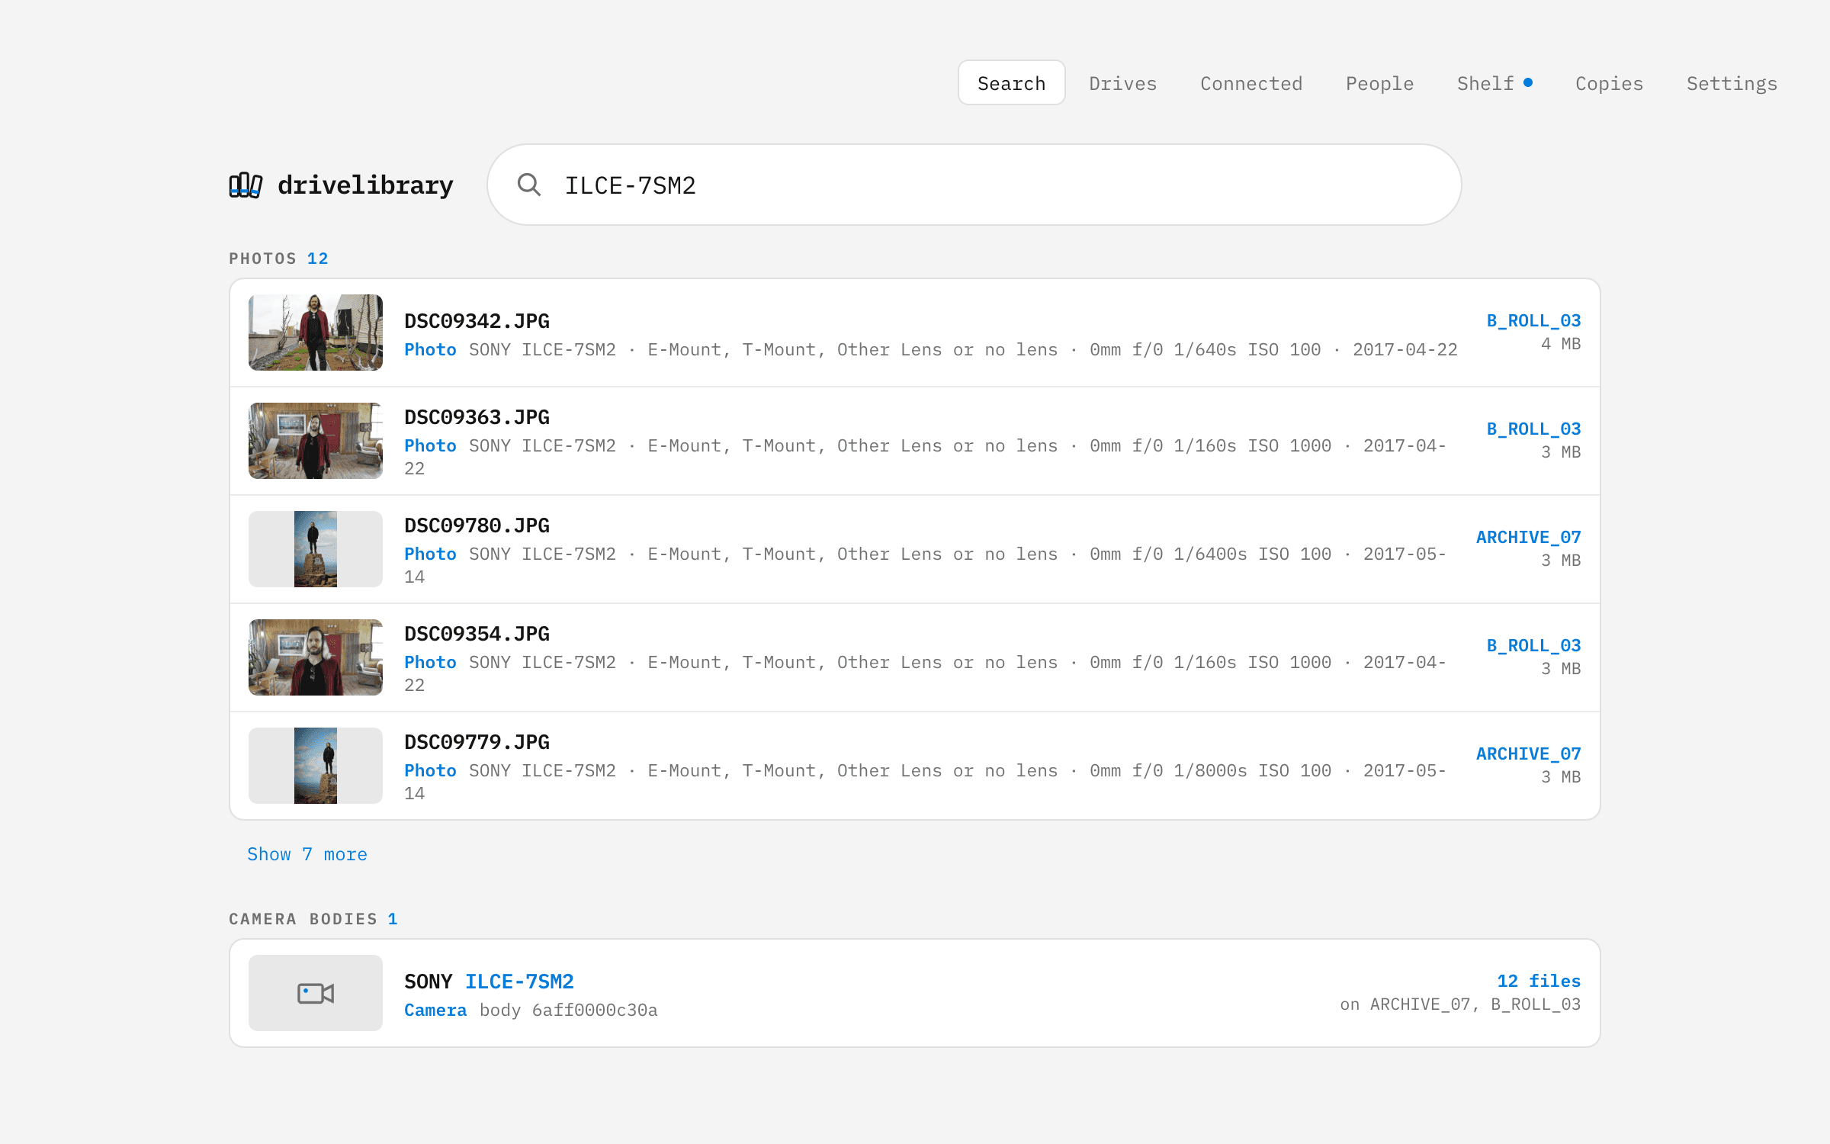Click the Camera type label
The width and height of the screenshot is (1830, 1144).
[435, 1011]
